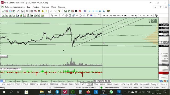Expand the drawing toolbar overflow chevron

click(99, 15)
